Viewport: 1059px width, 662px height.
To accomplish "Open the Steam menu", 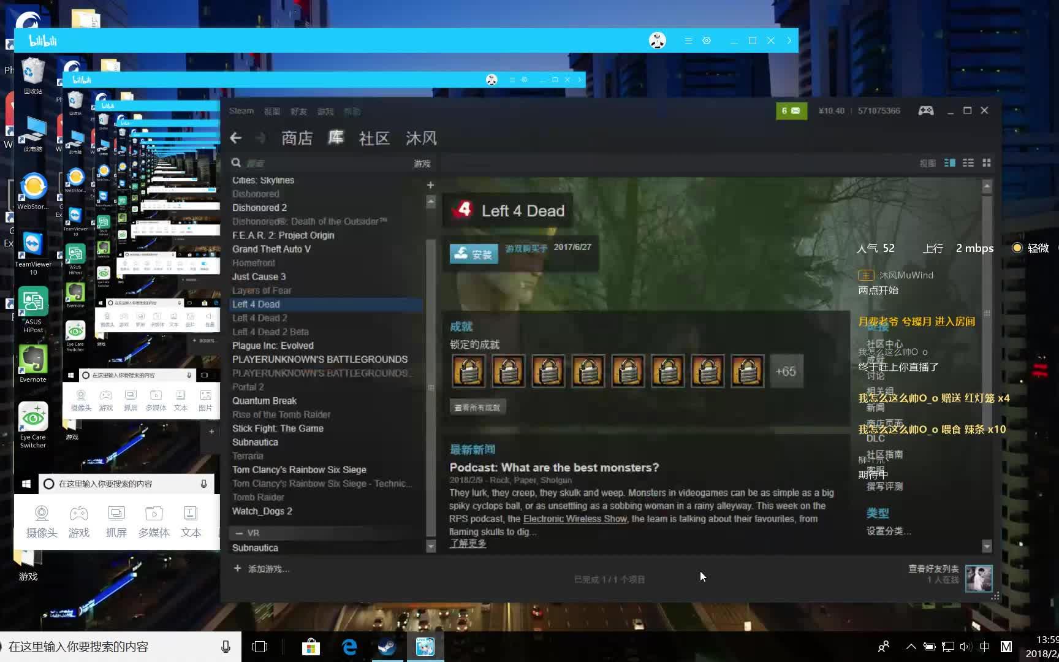I will 241,111.
